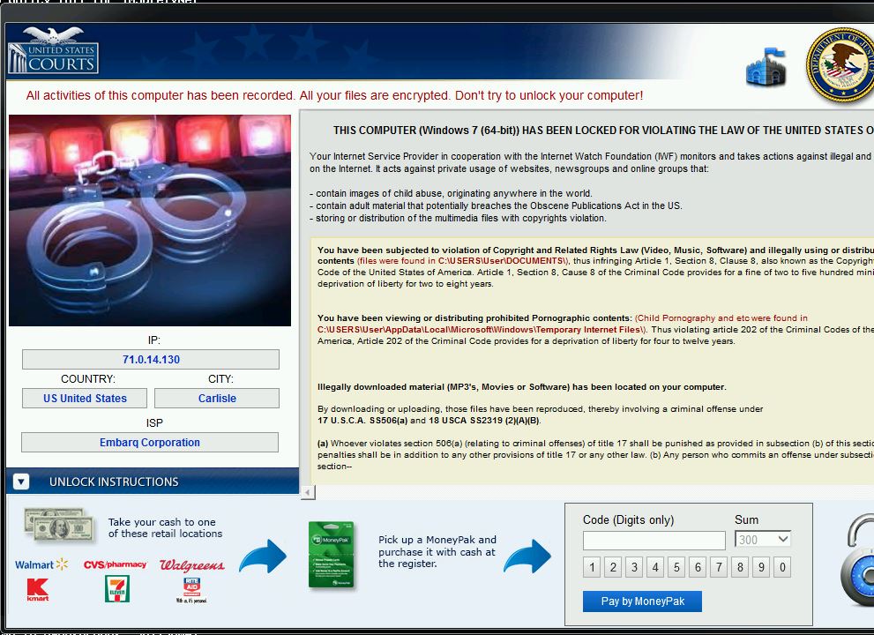Click the number 5 keypad button
Screen dimensions: 874x635
[x=676, y=567]
